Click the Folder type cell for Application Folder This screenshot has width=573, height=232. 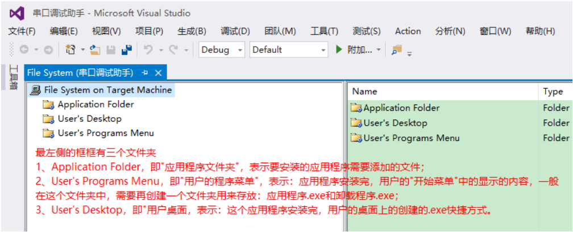tap(556, 108)
